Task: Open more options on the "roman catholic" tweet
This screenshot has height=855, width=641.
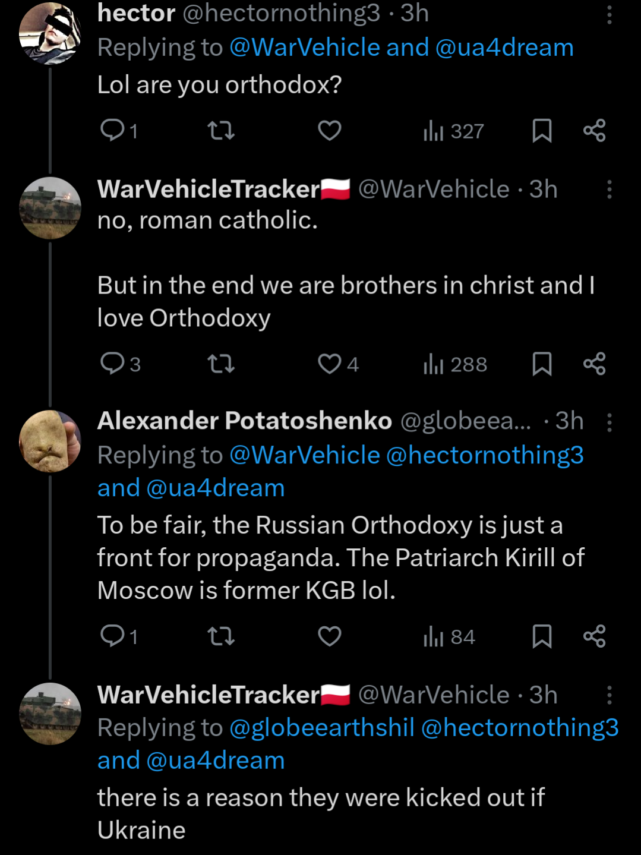Action: point(609,190)
